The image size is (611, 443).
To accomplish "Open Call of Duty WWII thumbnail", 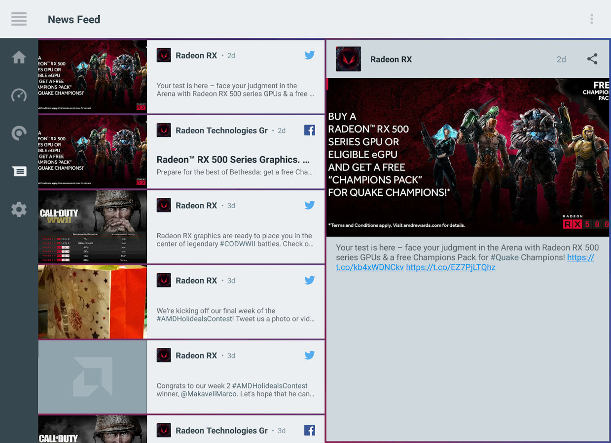I will (93, 226).
